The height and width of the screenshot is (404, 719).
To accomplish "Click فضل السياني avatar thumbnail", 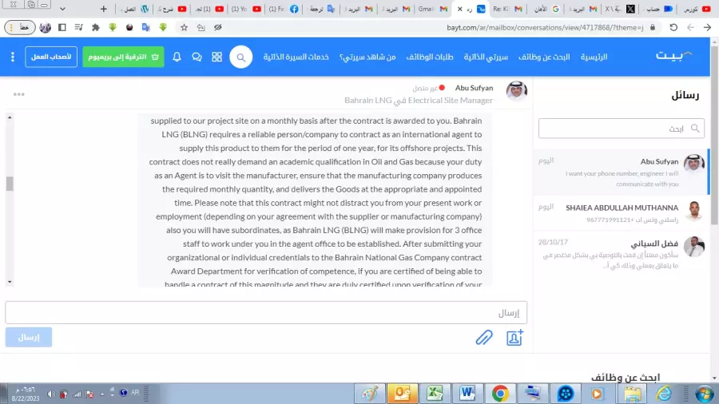I will point(693,247).
